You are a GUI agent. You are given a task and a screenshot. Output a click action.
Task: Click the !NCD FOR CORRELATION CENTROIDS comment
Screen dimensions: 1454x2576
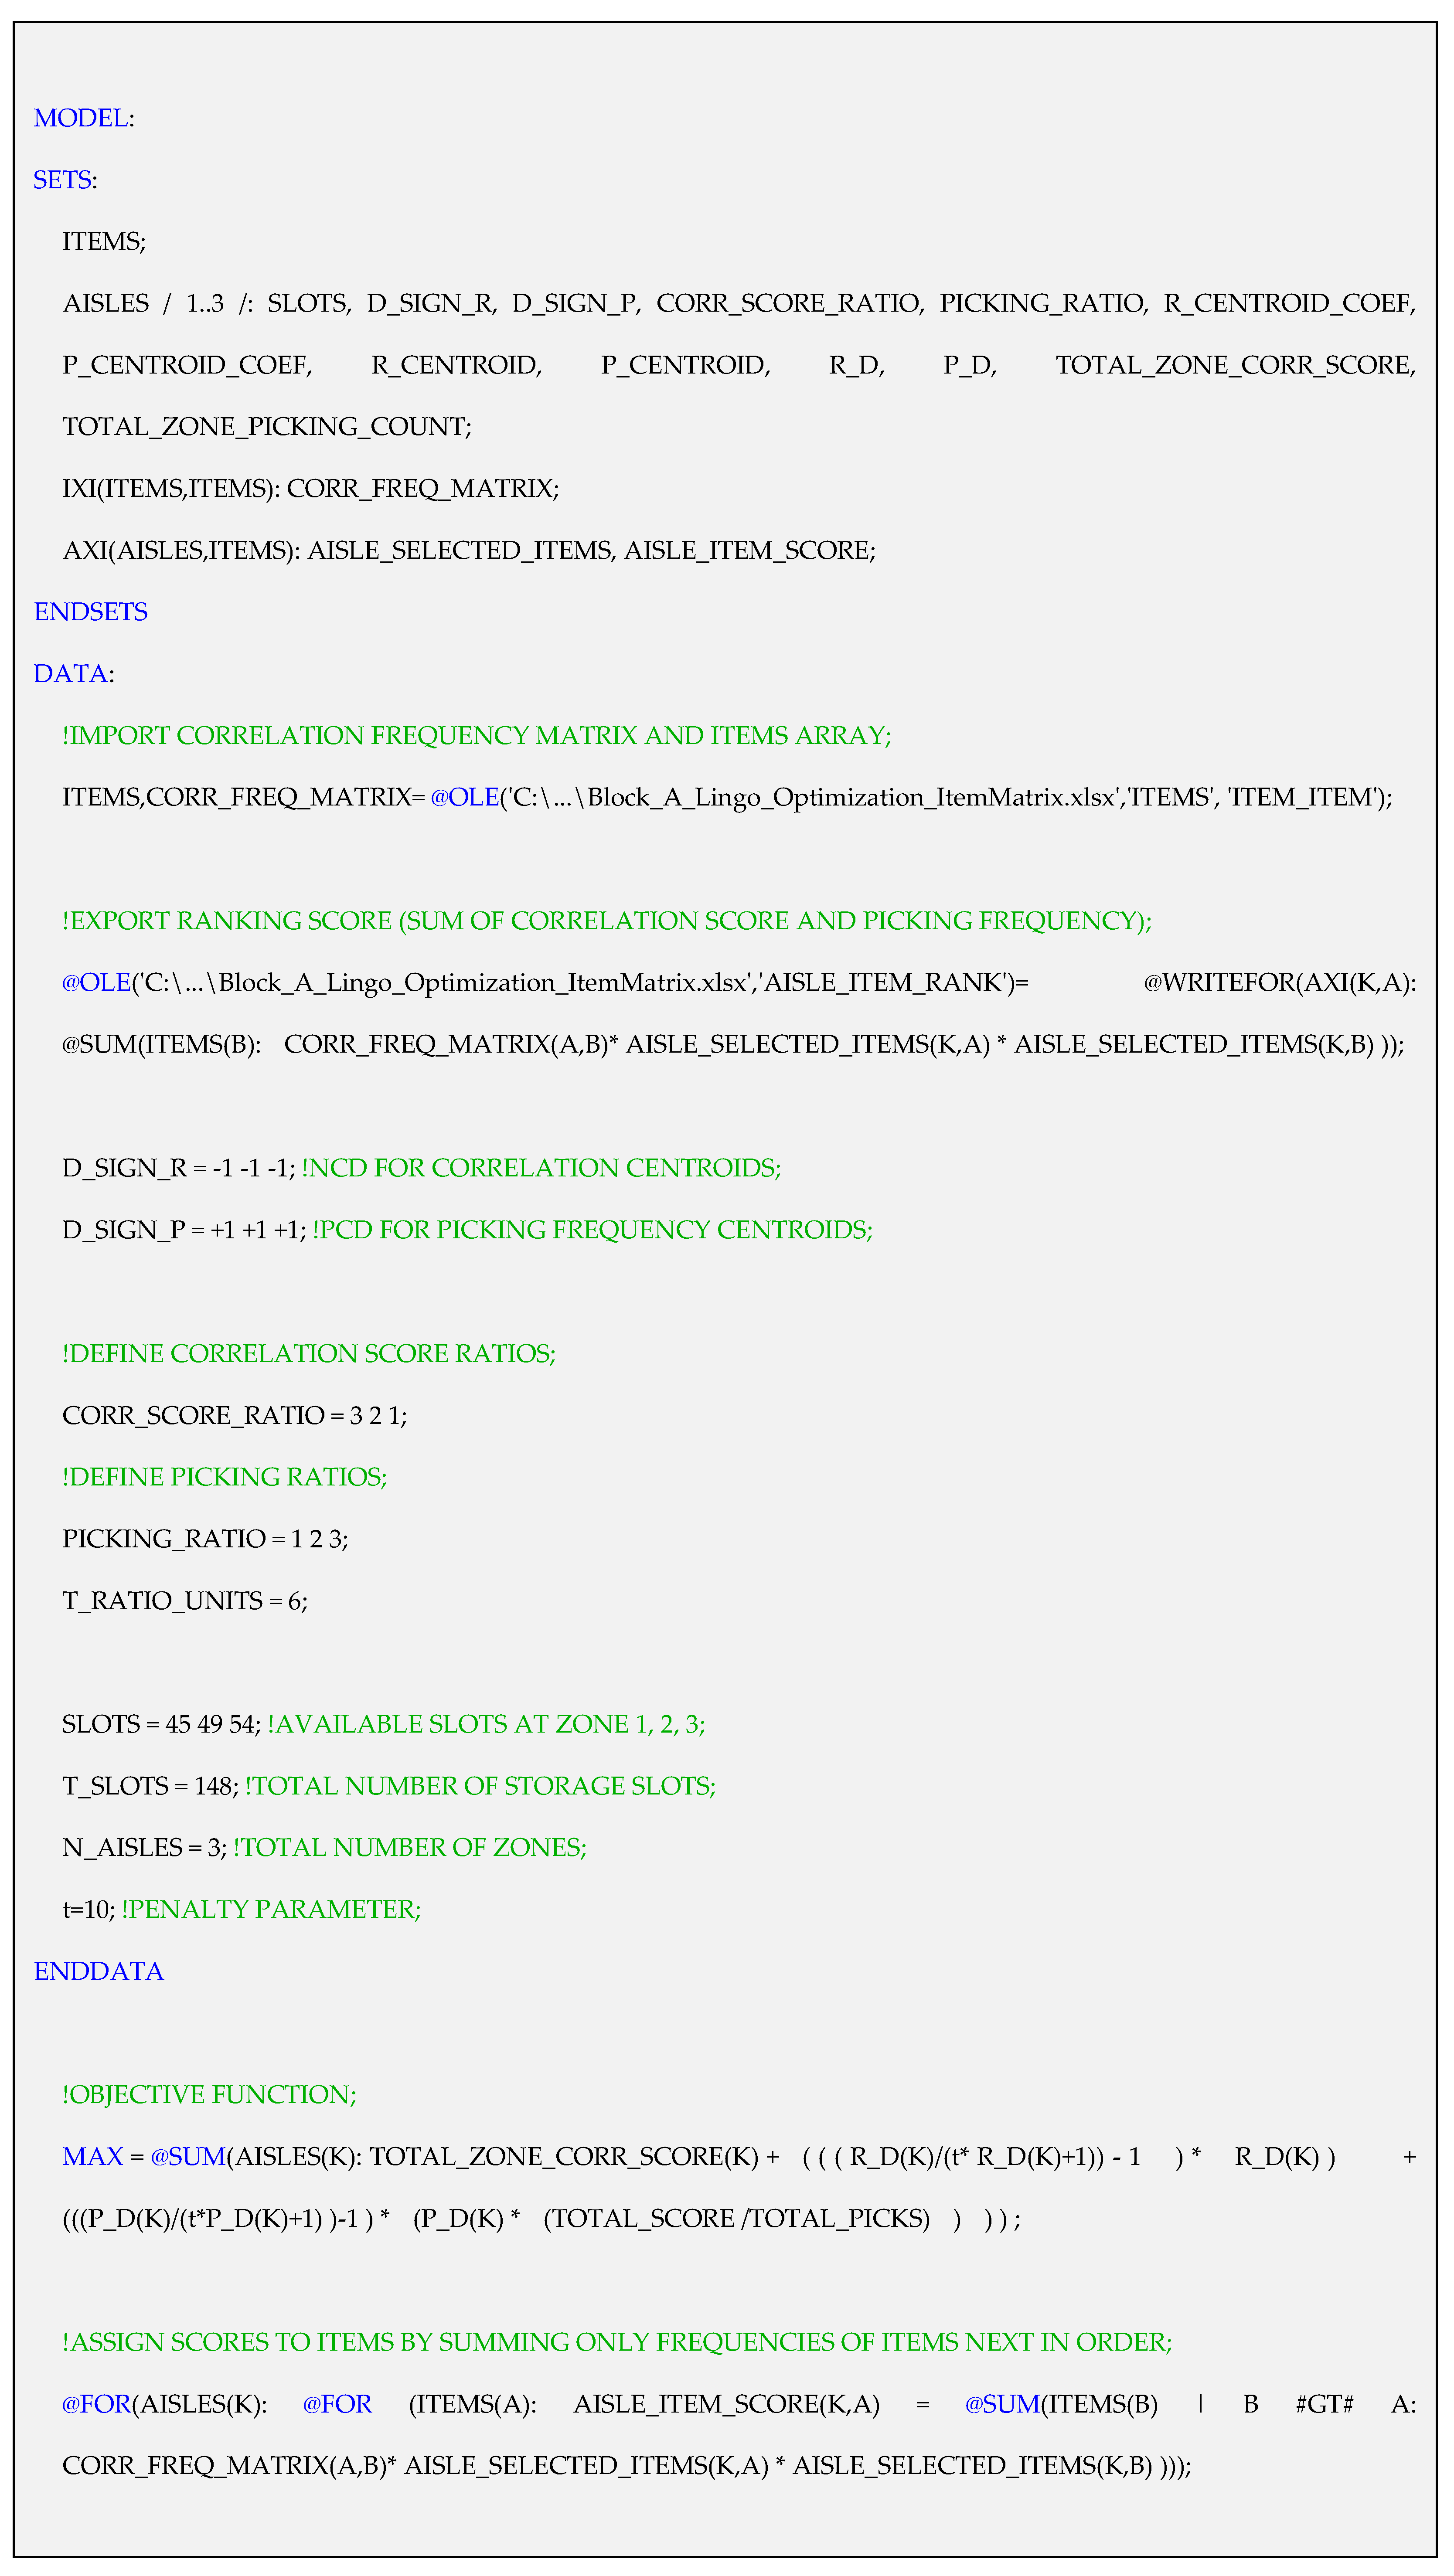click(x=541, y=1168)
